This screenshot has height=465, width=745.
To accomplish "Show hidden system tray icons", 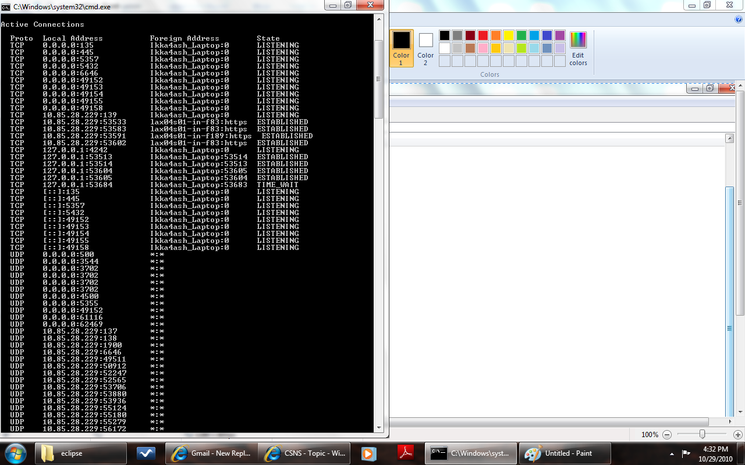I will pos(672,454).
